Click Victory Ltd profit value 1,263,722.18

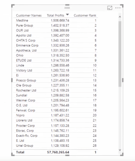[60, 70]
